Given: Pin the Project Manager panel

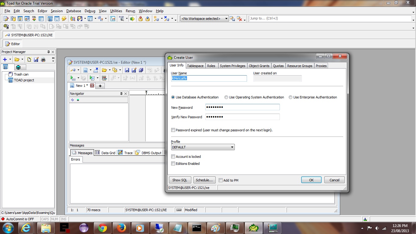Looking at the screenshot, I should pyautogui.click(x=48, y=52).
